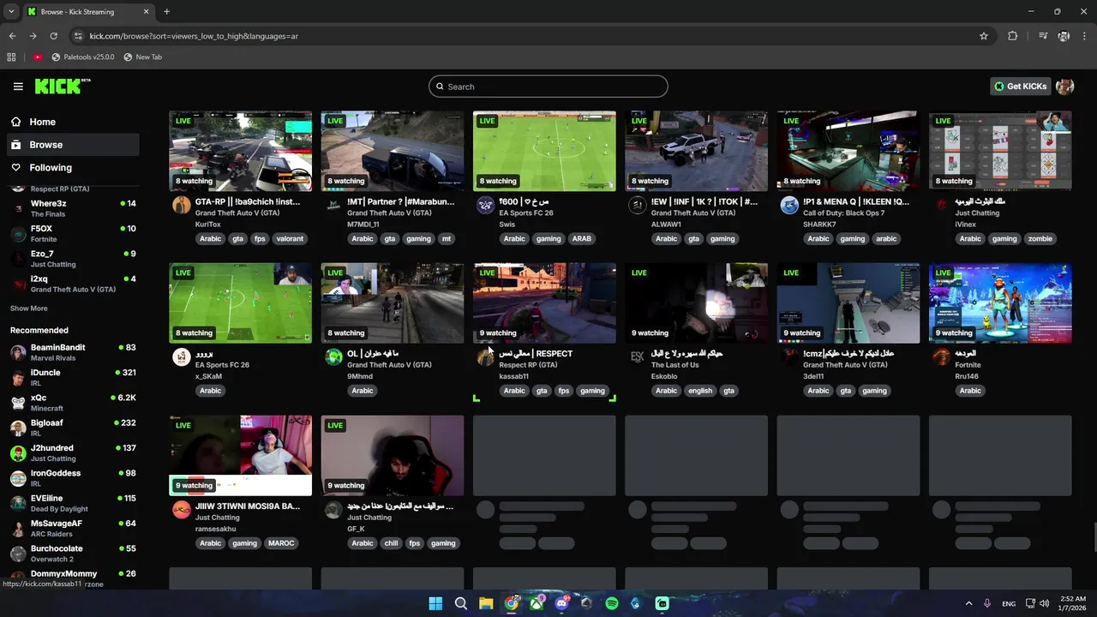Open the hamburger sidebar menu
The width and height of the screenshot is (1097, 617).
point(18,87)
